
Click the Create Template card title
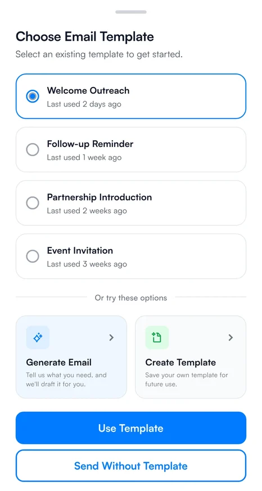point(180,362)
